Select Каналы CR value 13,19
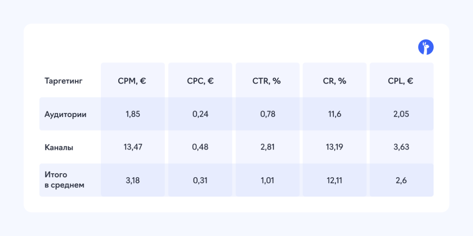Image resolution: width=473 pixels, height=236 pixels. point(335,147)
